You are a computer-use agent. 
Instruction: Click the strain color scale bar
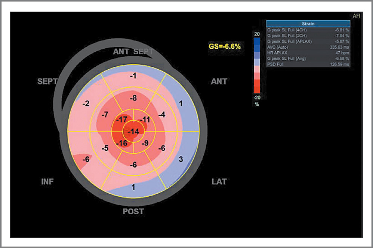257,66
